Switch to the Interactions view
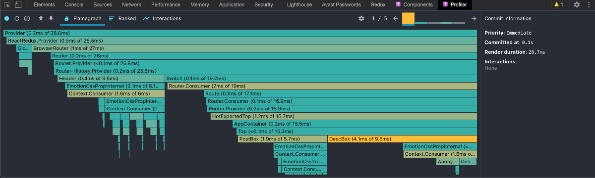The width and height of the screenshot is (595, 178). [162, 18]
